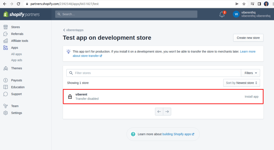This screenshot has width=274, height=150.
Task: Open the Sort by Newest store dropdown
Action: (x=242, y=83)
